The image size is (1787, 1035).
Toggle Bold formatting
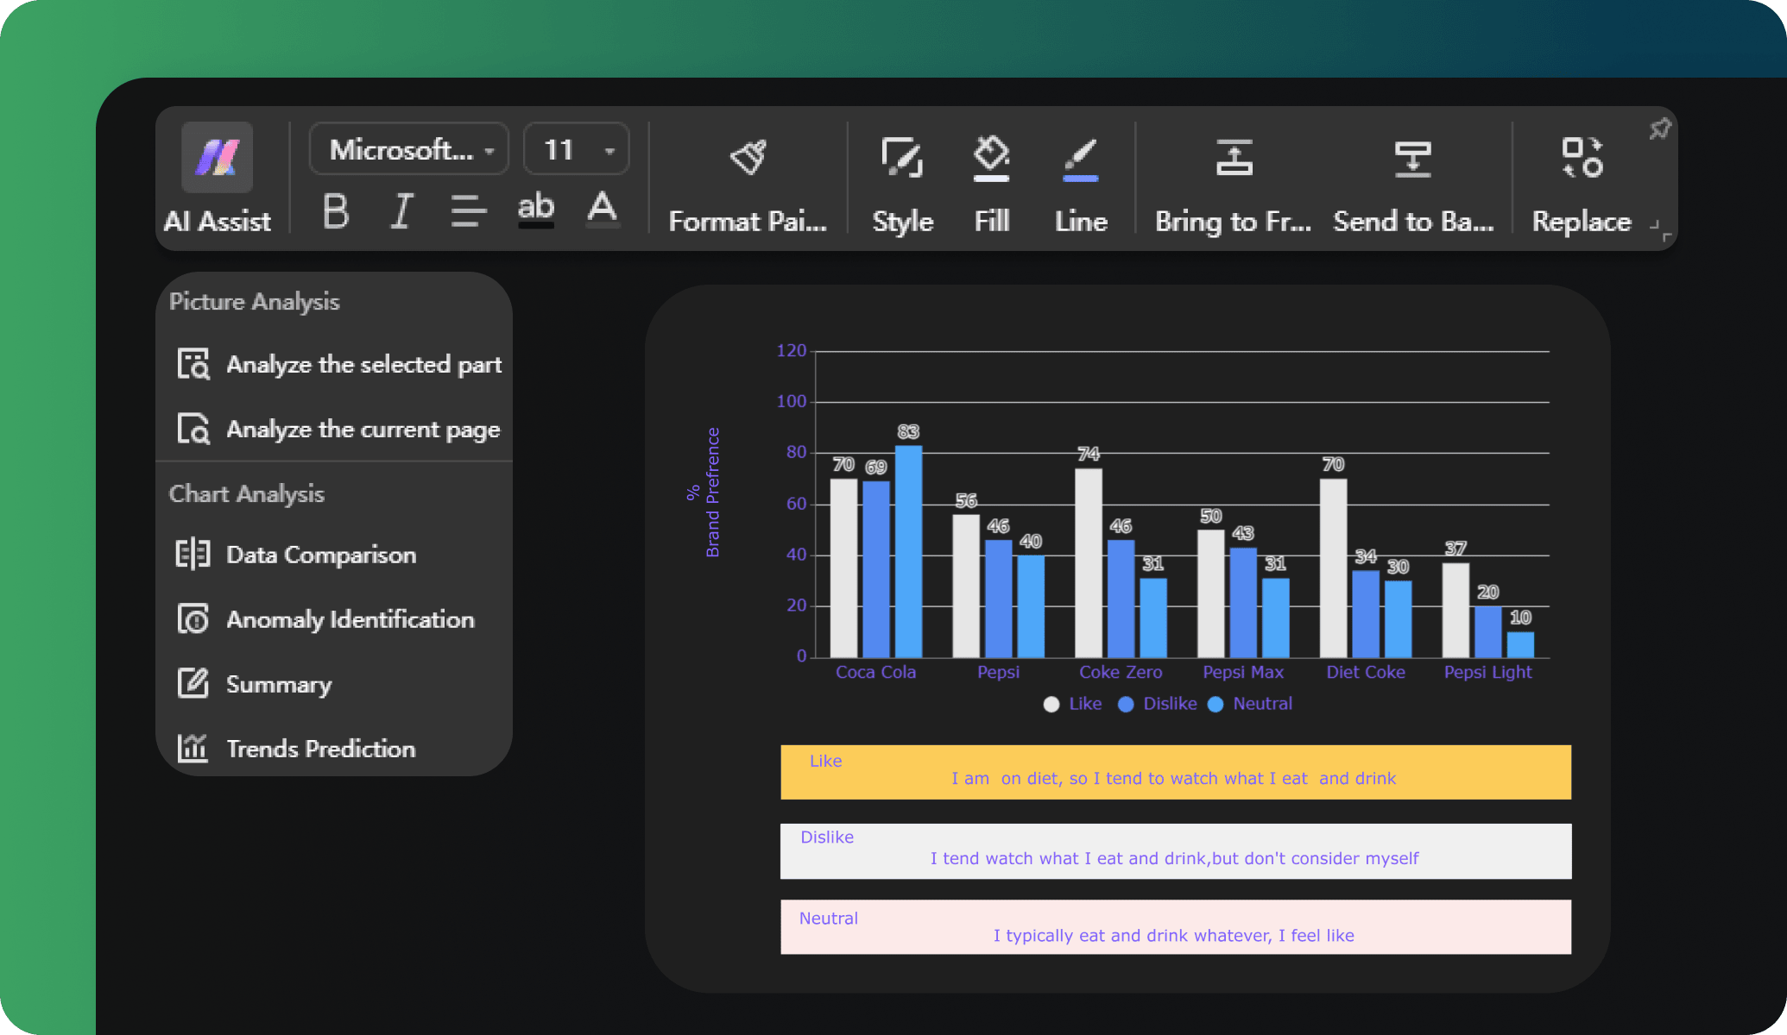point(336,210)
